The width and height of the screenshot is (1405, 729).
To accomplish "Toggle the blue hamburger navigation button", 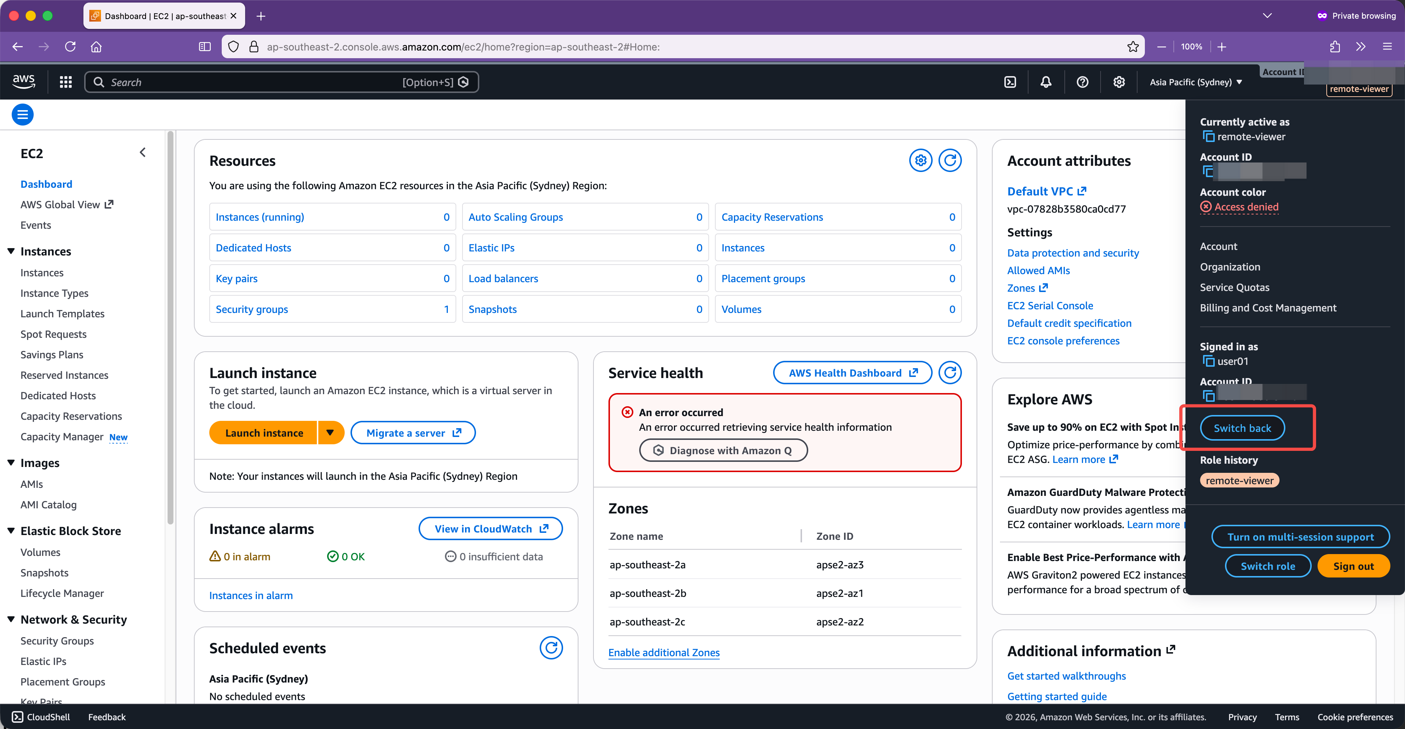I will pyautogui.click(x=22, y=115).
